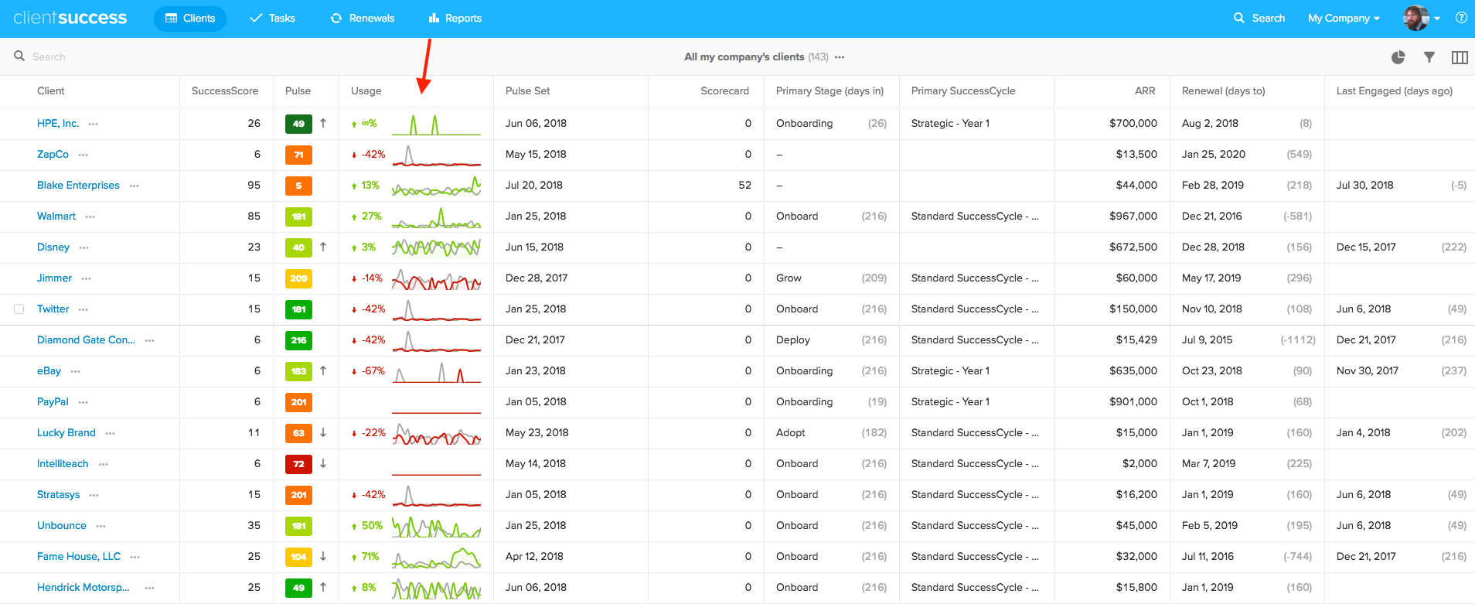Click the eBay pulse up arrow
Screen dimensions: 1475x604
pyautogui.click(x=323, y=370)
